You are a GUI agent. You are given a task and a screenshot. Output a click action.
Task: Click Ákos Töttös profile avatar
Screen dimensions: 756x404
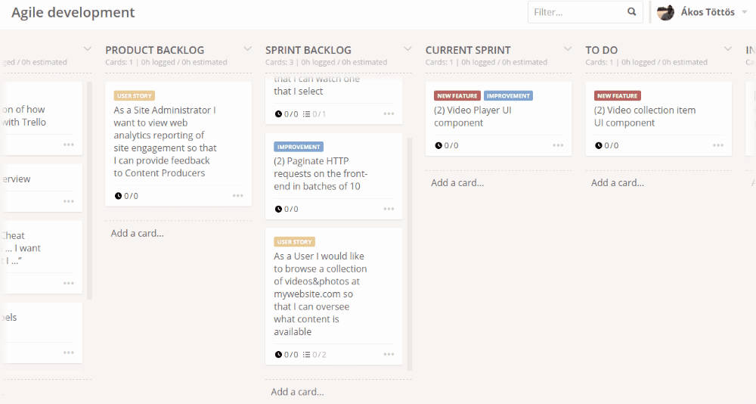pyautogui.click(x=665, y=12)
